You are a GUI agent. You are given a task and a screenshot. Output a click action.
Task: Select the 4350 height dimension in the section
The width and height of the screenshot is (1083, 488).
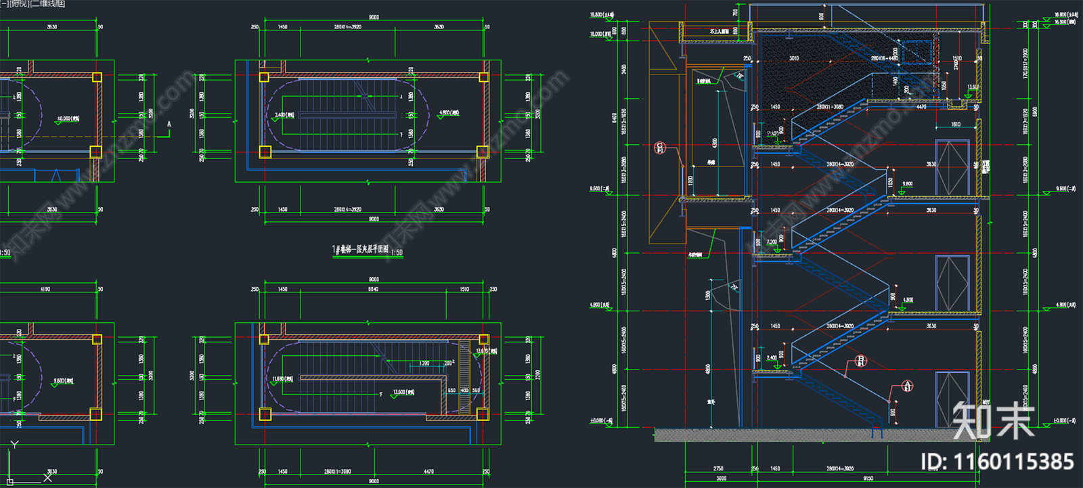(x=715, y=143)
